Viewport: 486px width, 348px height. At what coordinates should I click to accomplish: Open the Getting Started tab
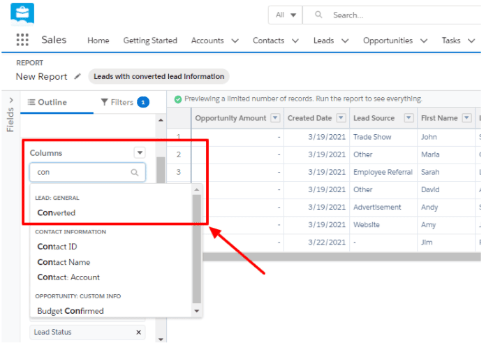pos(150,41)
